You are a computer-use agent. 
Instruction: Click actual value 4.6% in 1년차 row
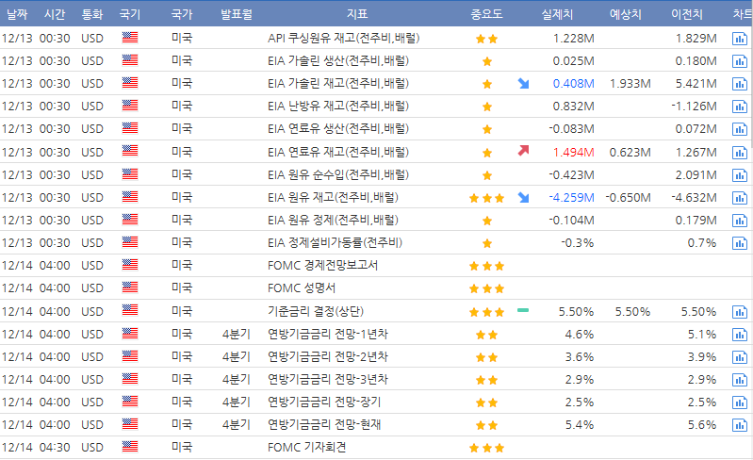(x=580, y=335)
